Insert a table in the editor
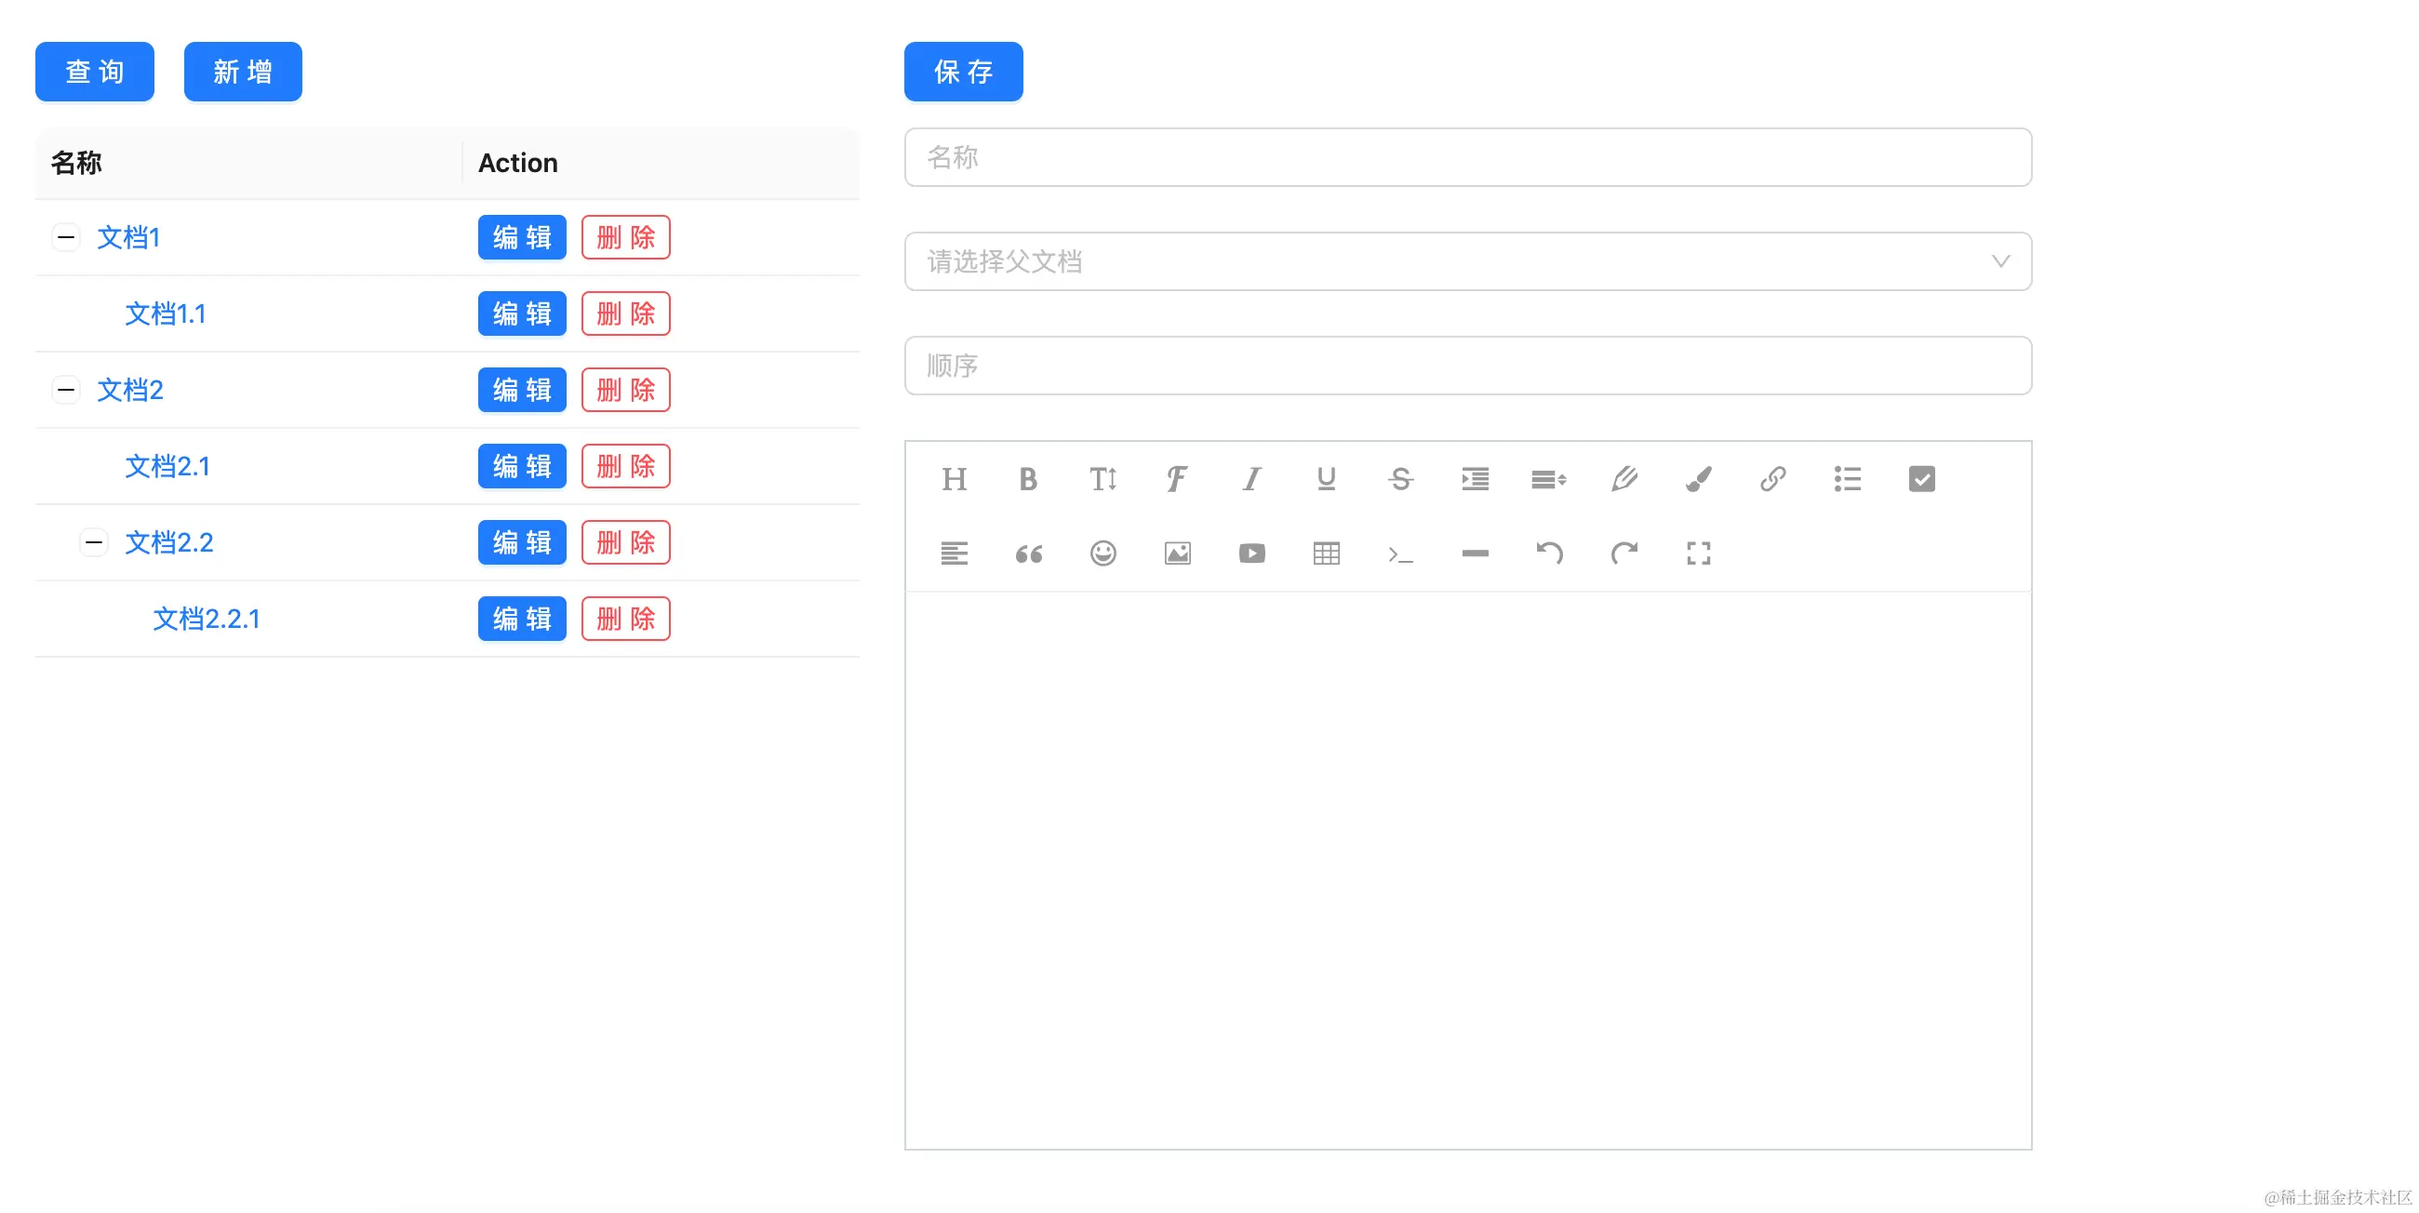The image size is (2419, 1213). tap(1326, 553)
